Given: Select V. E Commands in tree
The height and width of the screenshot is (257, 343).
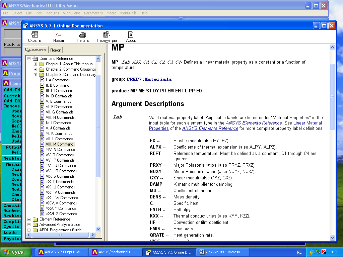Looking at the screenshot, I should click(58, 101).
